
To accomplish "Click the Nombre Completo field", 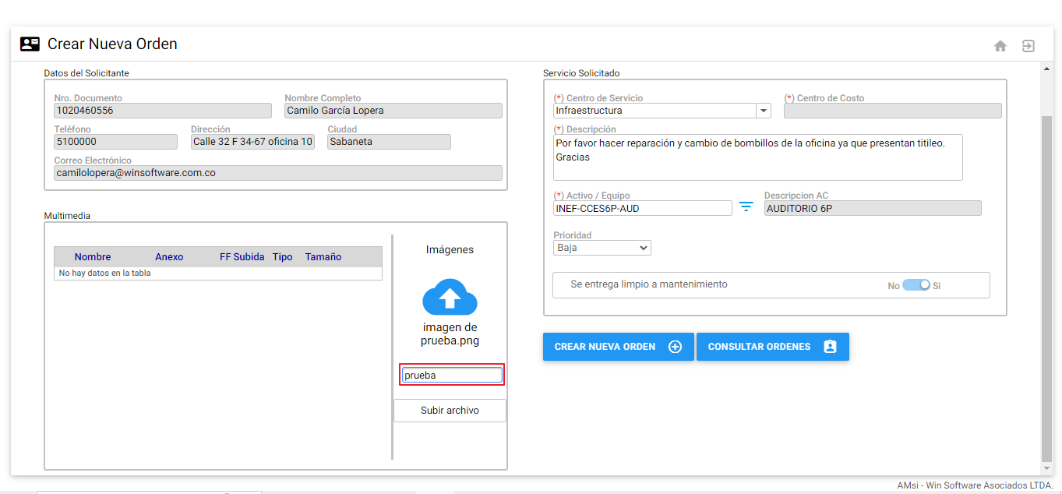I will (393, 111).
